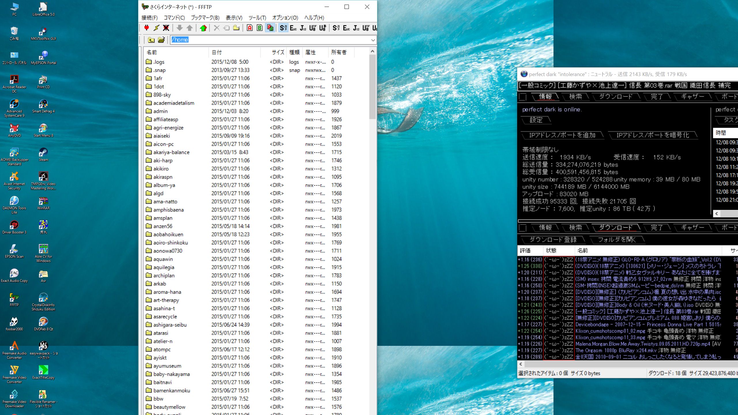Click the FFFTP file list vertical scrollbar thumb

[x=372, y=87]
